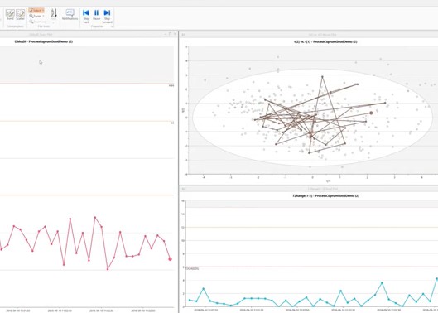Open the Properties group dialog launcher
438x313 pixels.
coord(113,26)
